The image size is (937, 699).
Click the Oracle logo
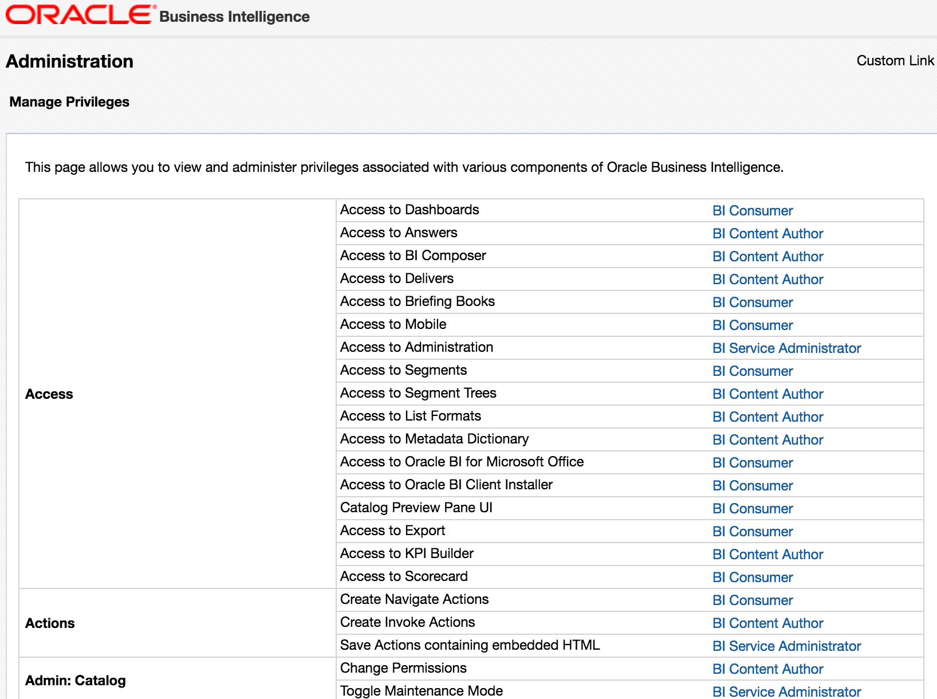point(81,15)
